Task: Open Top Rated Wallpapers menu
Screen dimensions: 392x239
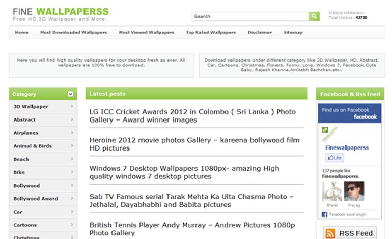Action: [211, 32]
